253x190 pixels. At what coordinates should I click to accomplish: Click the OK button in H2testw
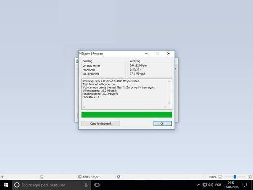click(x=162, y=123)
